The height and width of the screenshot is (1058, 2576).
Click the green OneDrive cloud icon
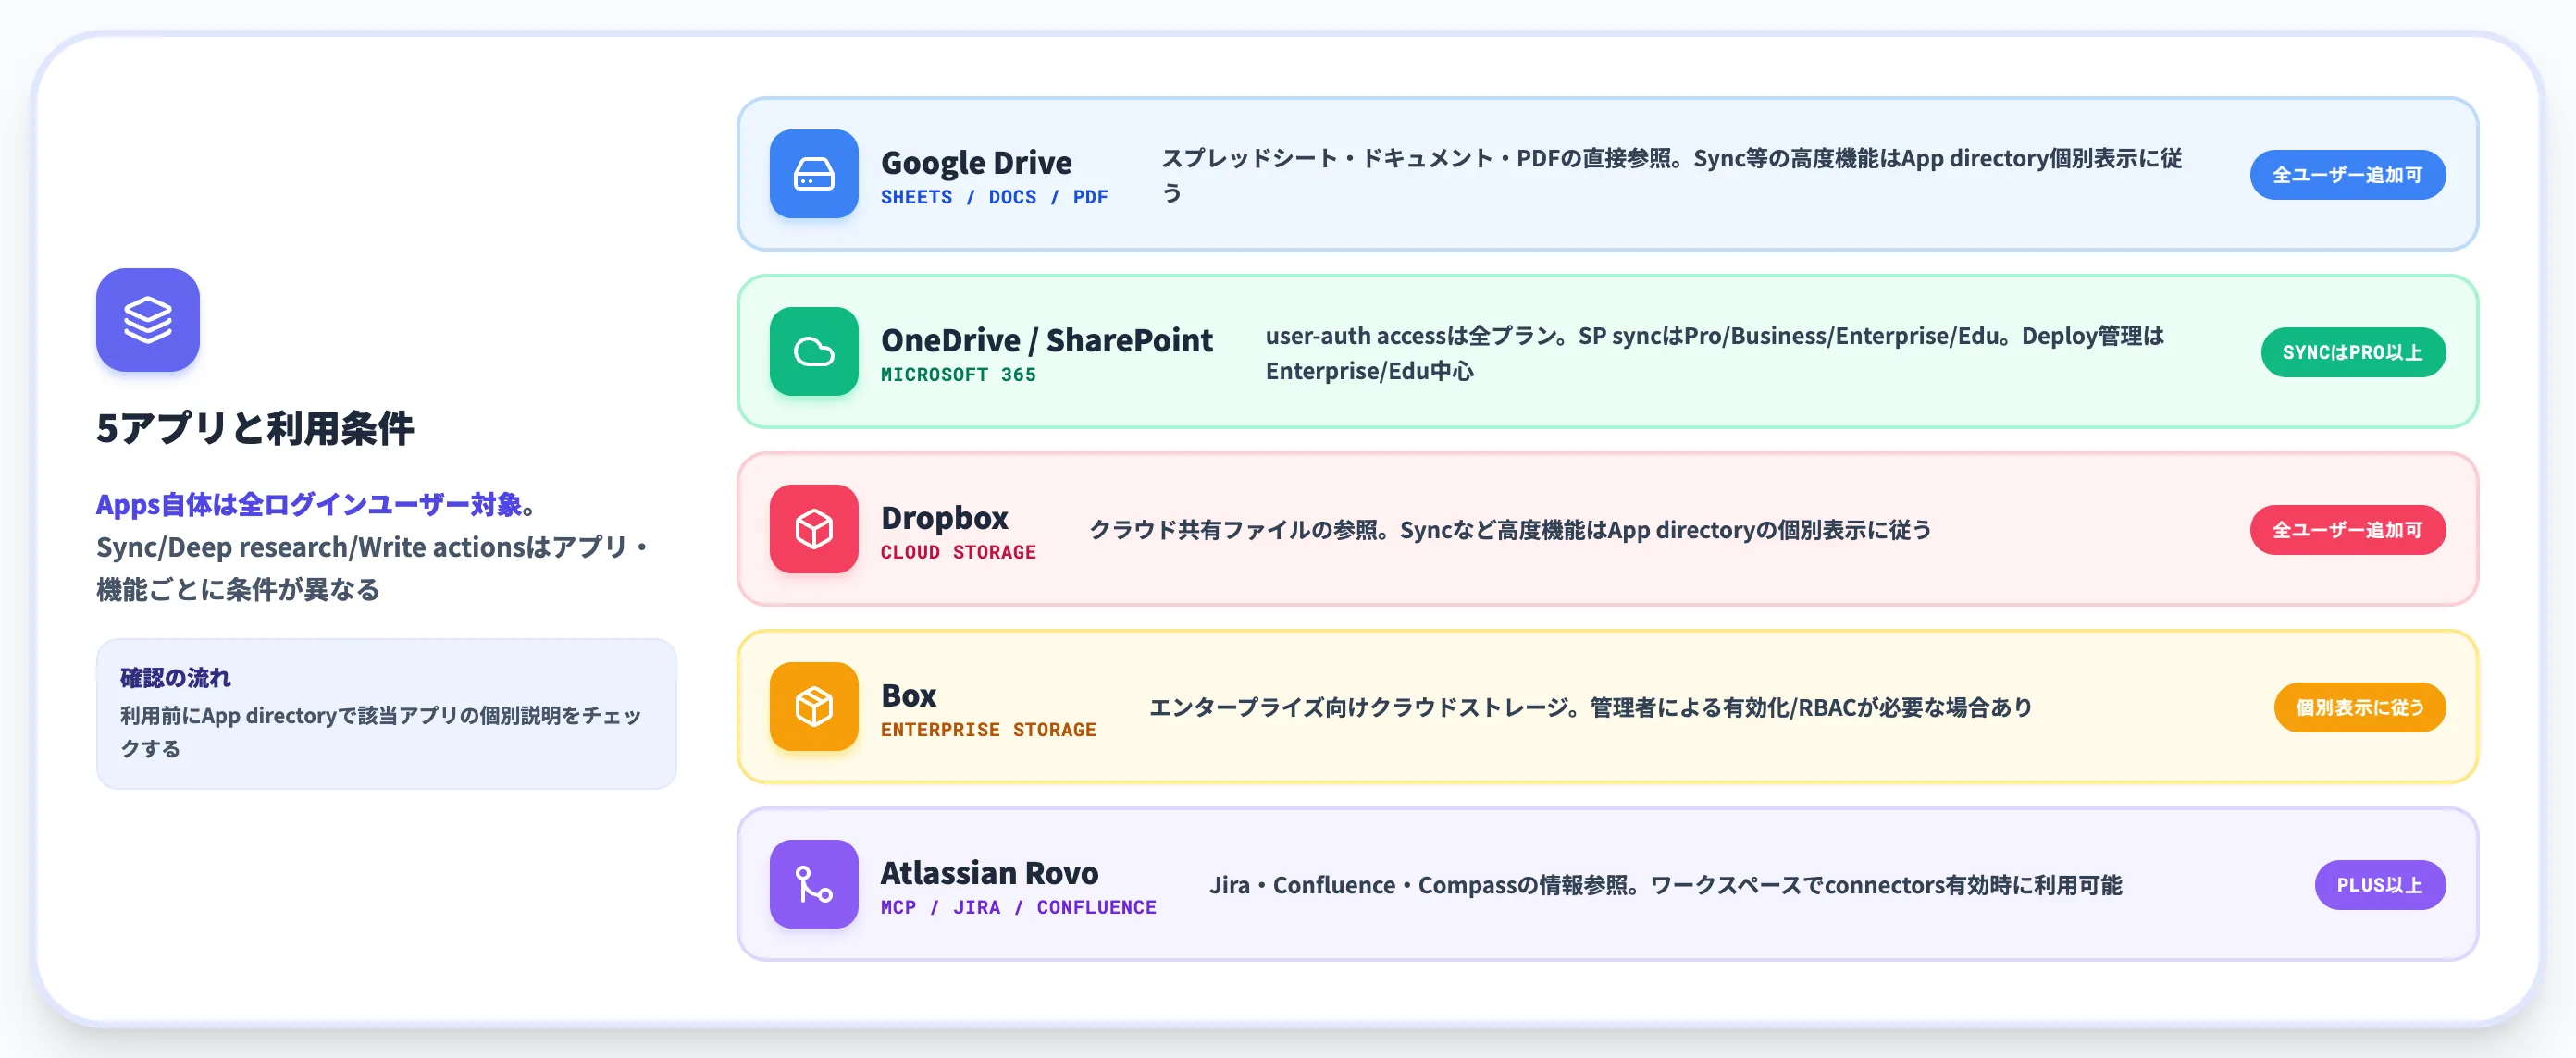click(814, 351)
